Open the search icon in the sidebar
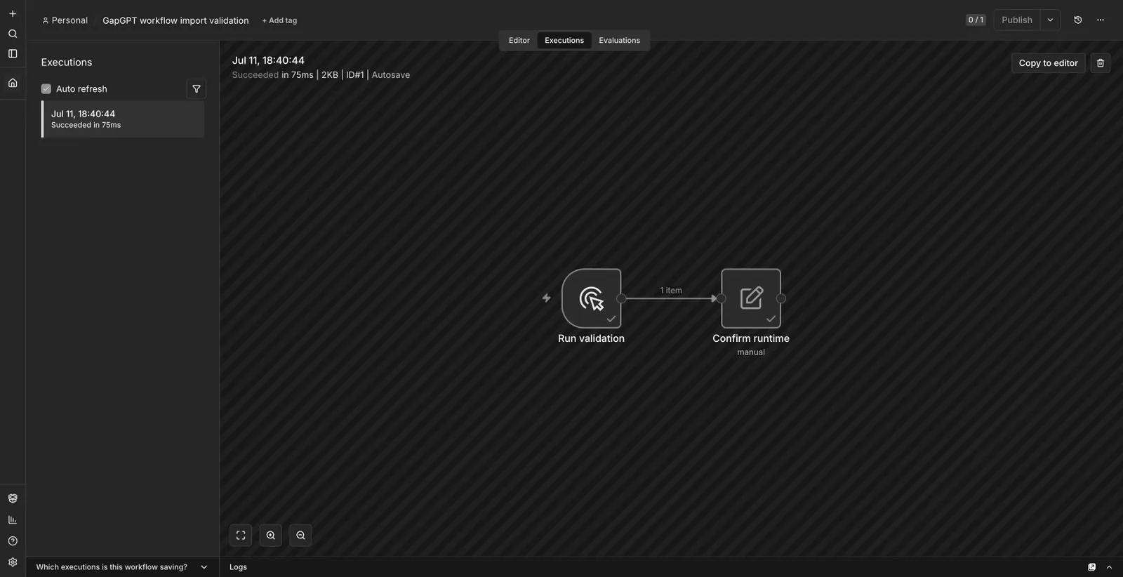 (x=13, y=34)
